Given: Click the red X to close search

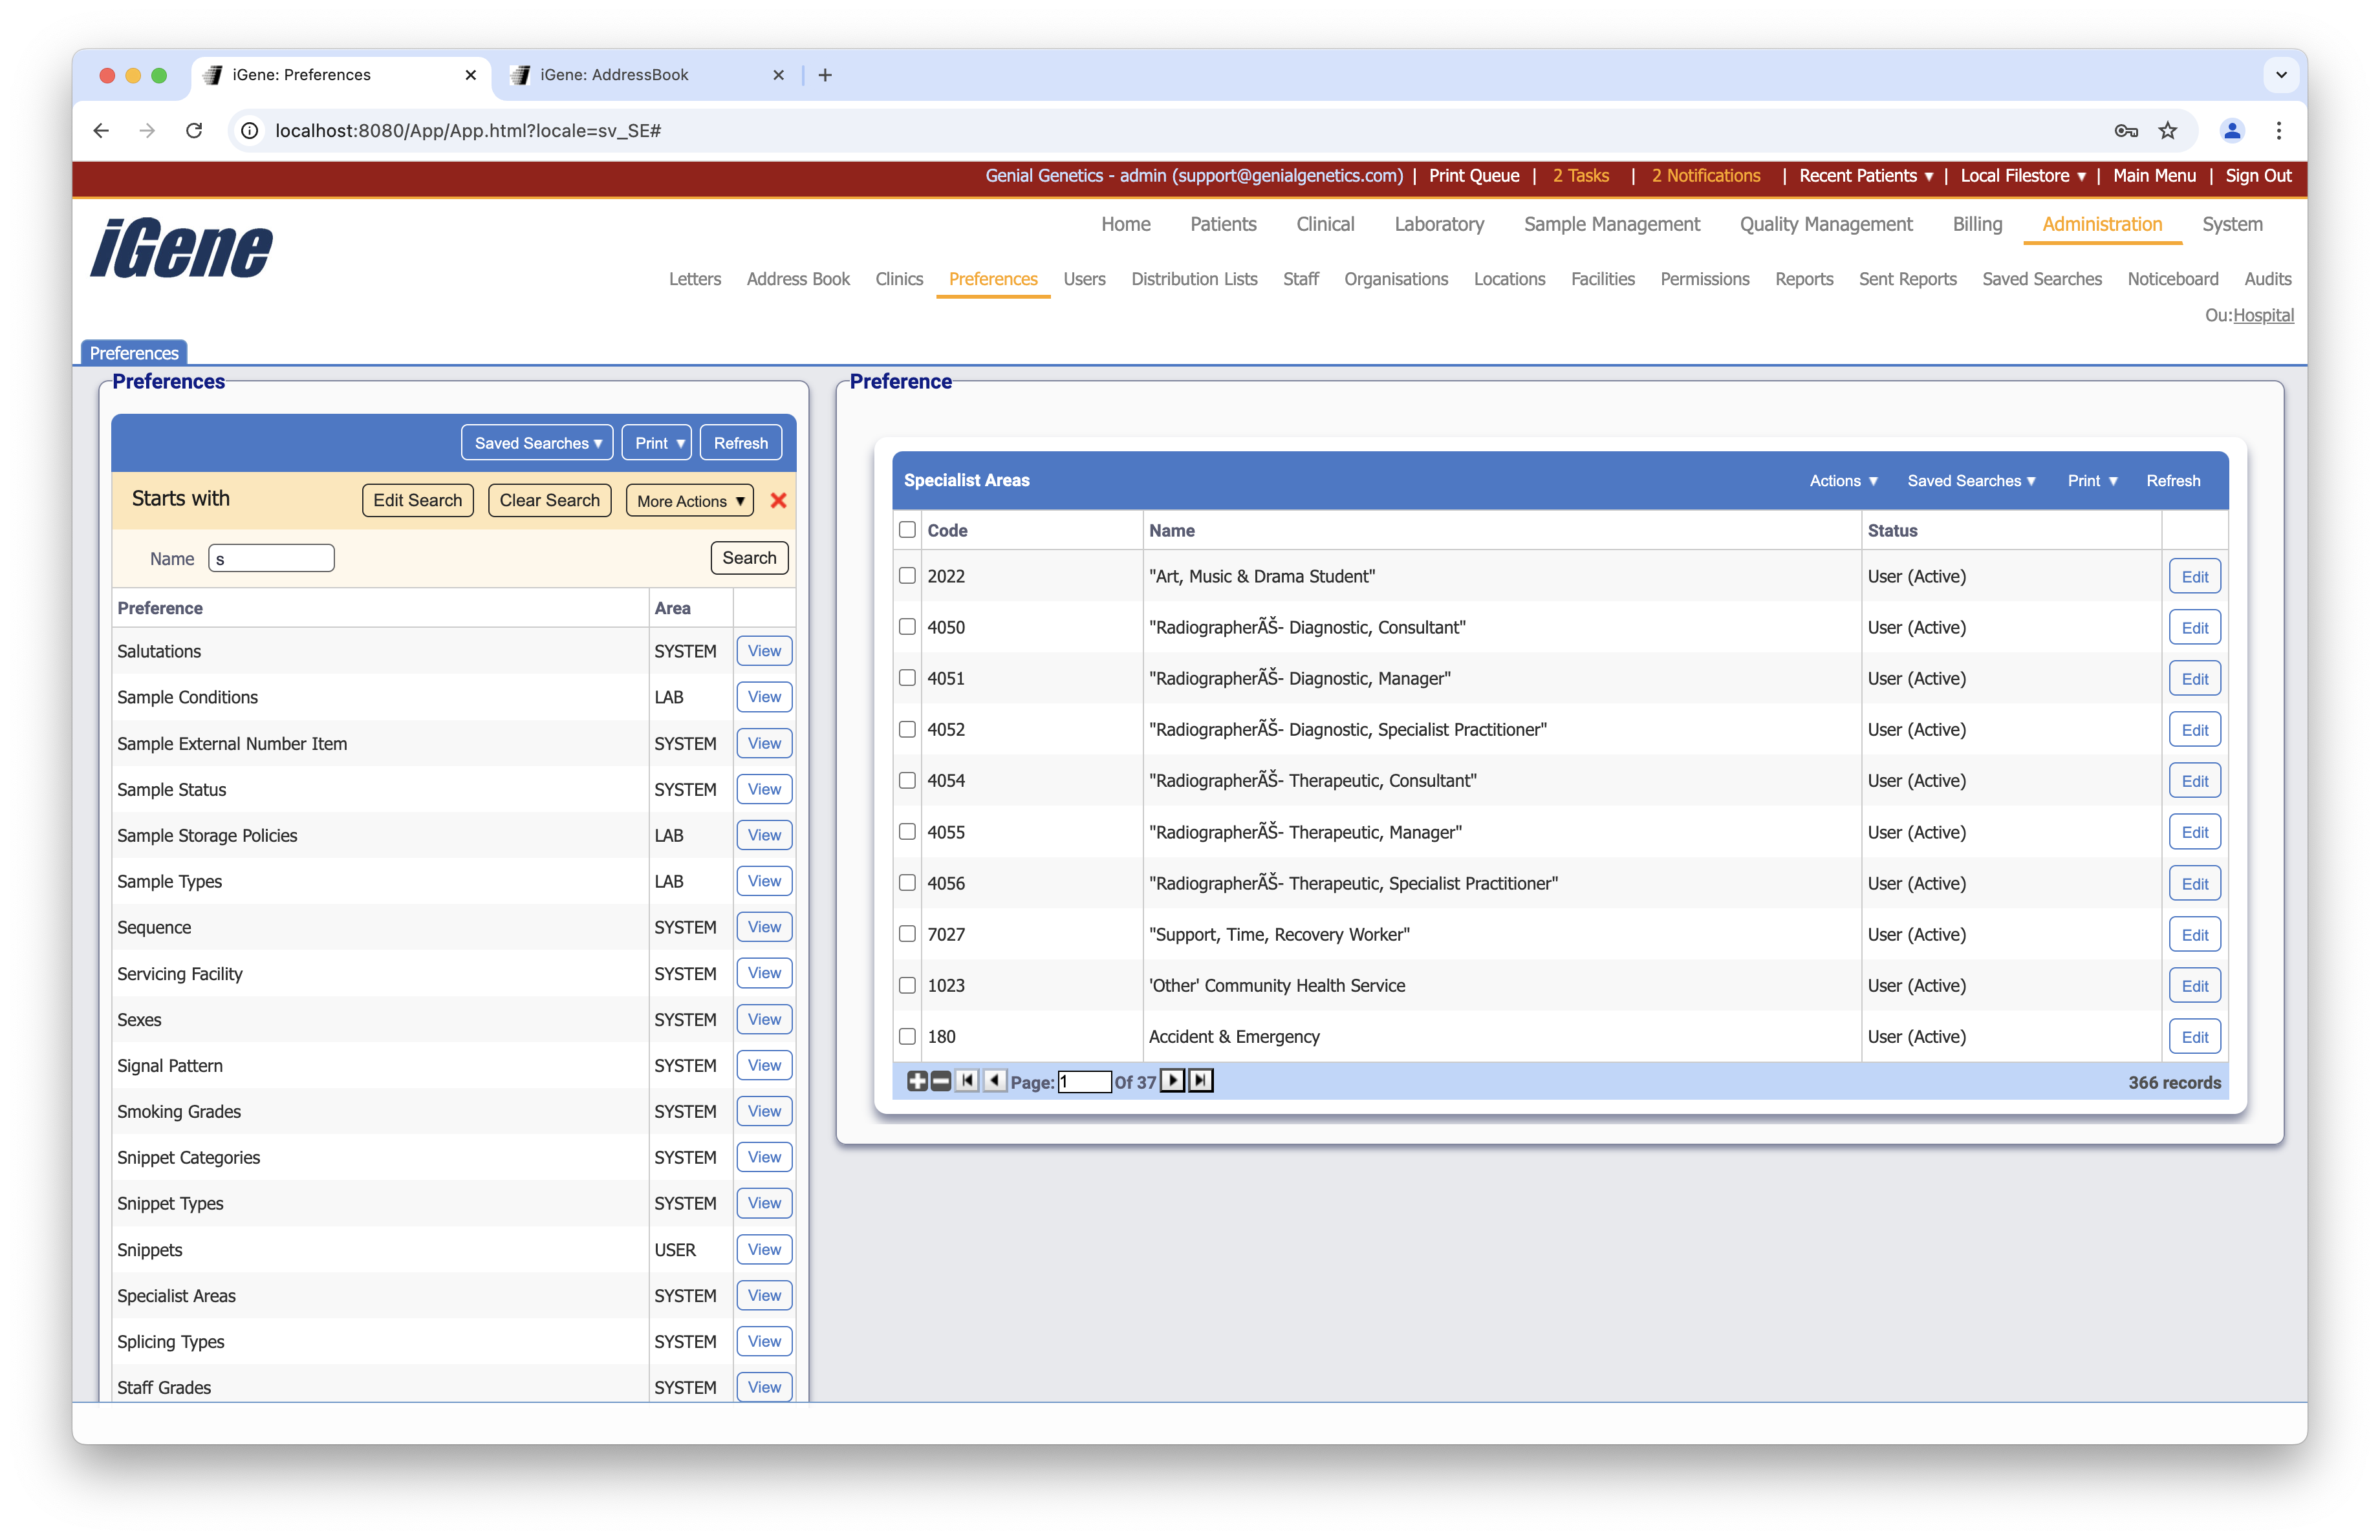Looking at the screenshot, I should [x=778, y=500].
